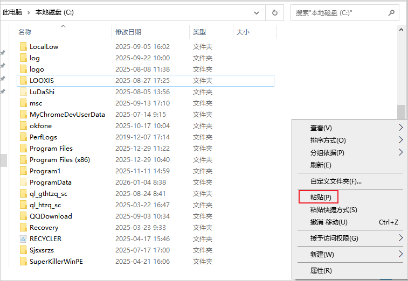Click date 2025-04-17 15:46 of RECYCLER
408x281 pixels.
coord(143,238)
